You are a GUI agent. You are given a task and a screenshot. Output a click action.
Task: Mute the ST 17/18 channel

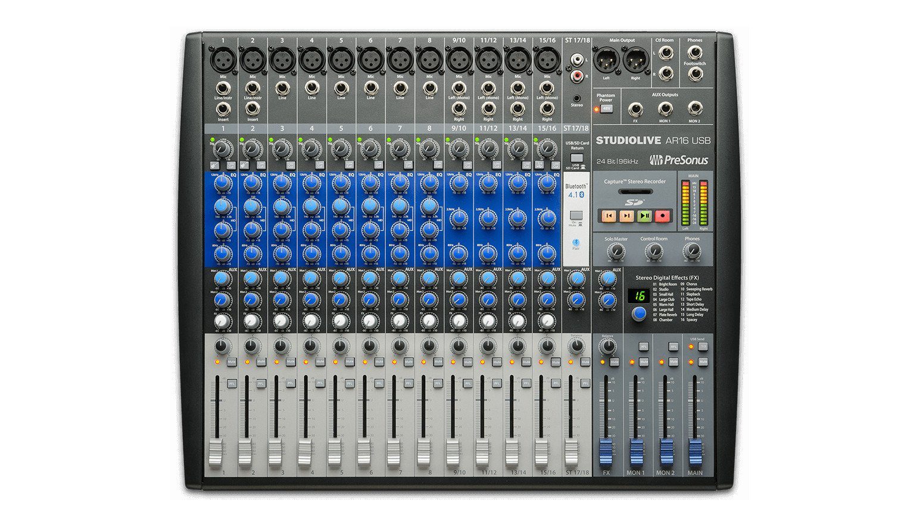point(585,362)
